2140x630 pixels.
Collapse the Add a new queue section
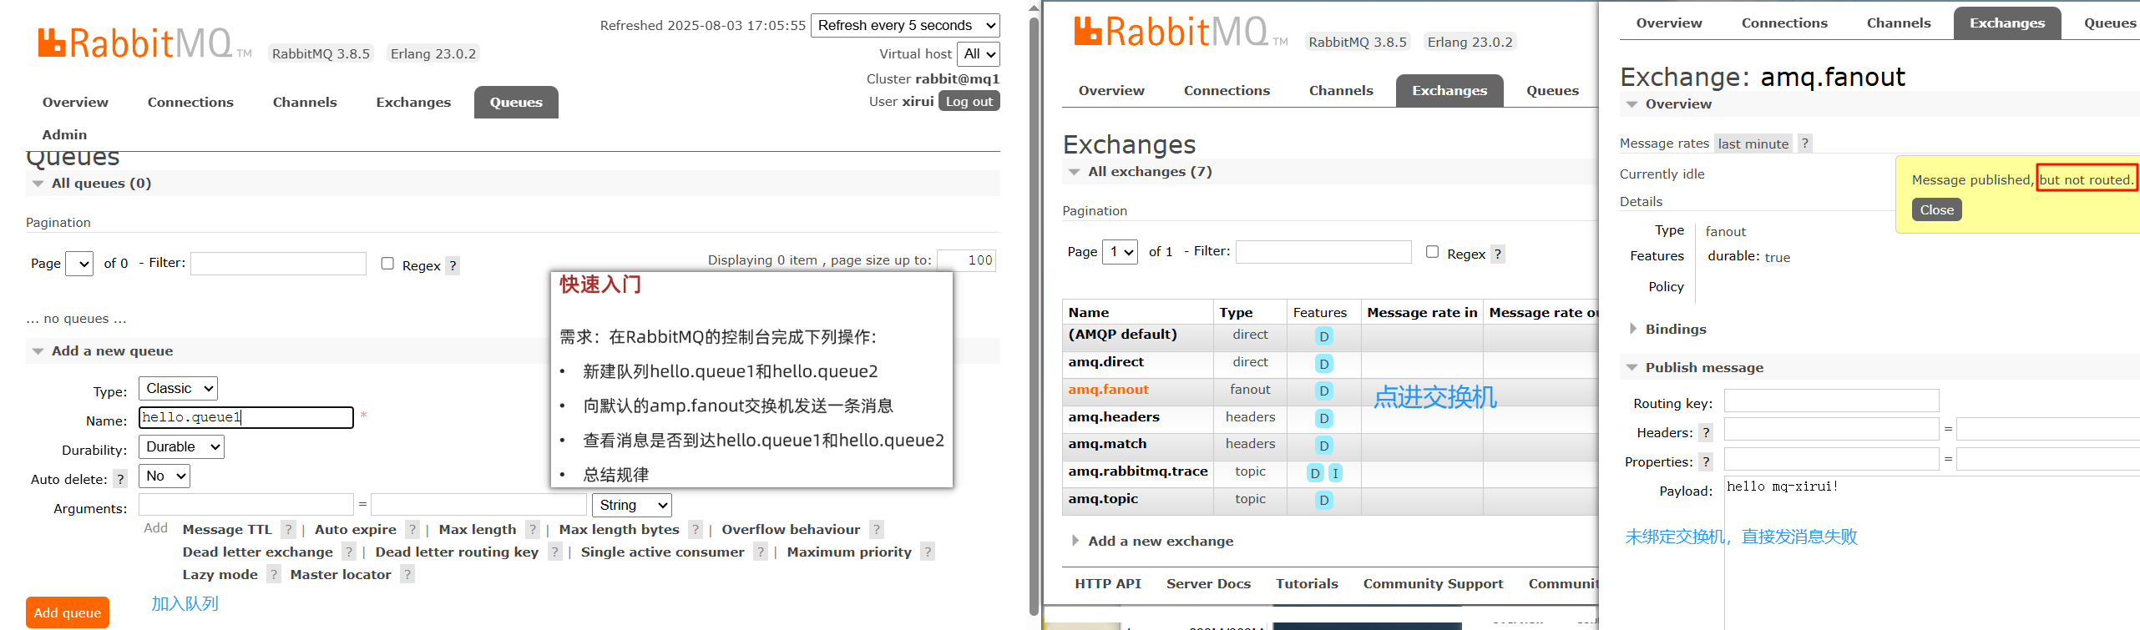(112, 351)
